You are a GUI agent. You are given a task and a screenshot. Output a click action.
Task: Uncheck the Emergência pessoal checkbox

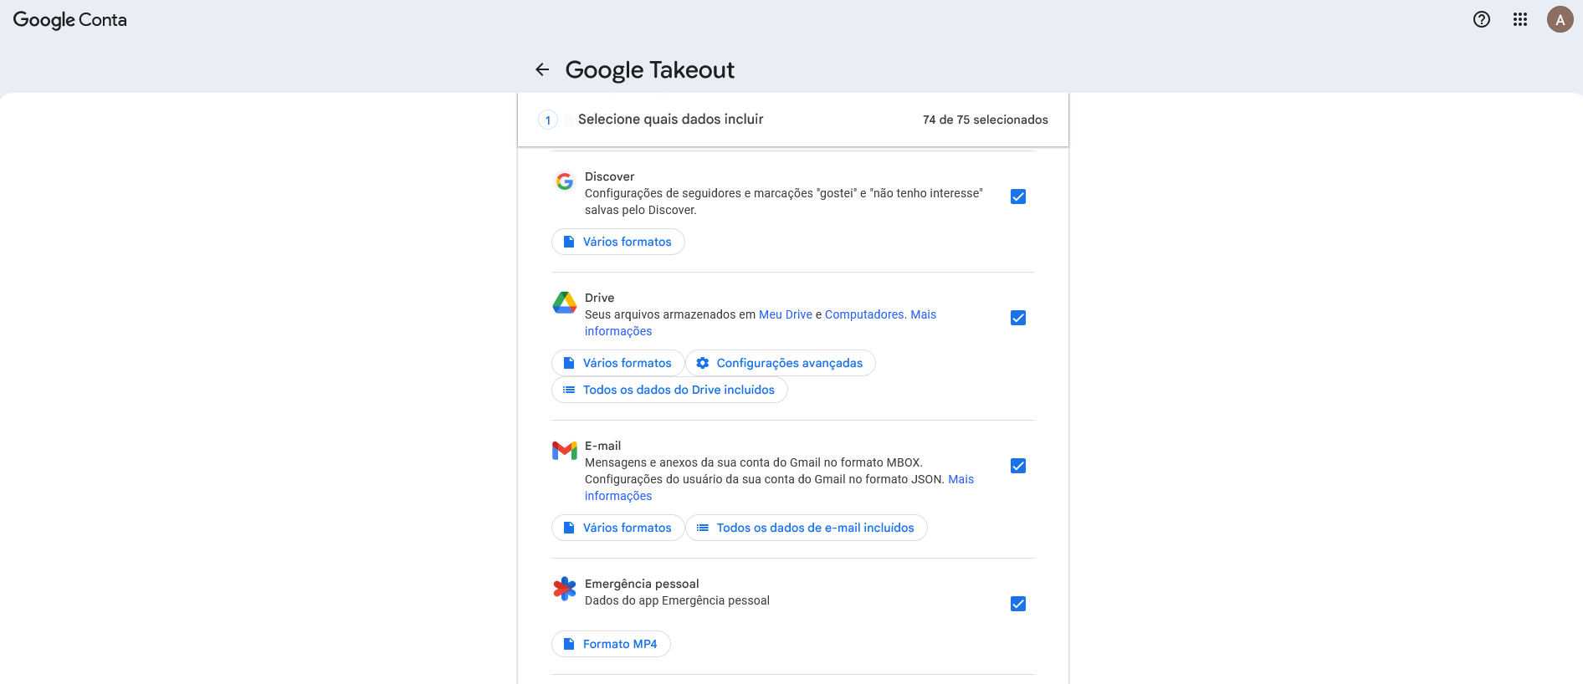[x=1018, y=604]
